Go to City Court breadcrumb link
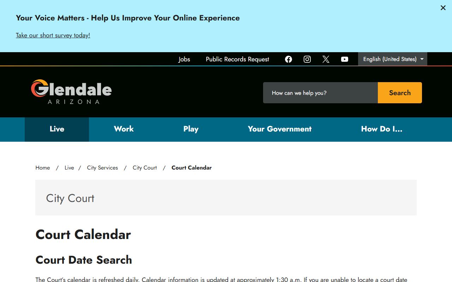The width and height of the screenshot is (452, 282). pos(145,168)
